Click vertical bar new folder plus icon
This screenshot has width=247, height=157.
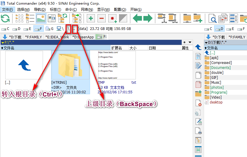[x=198, y=93]
